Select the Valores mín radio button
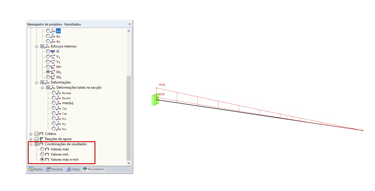The width and height of the screenshot is (375, 191). [x=42, y=154]
